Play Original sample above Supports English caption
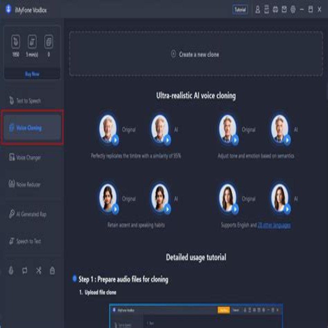Viewport: 328px width, 328px height. pyautogui.click(x=235, y=209)
